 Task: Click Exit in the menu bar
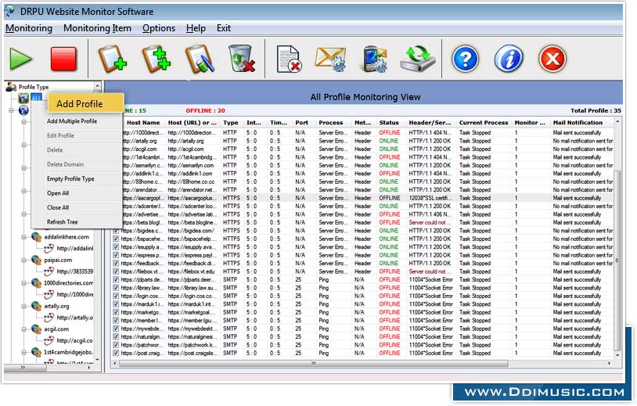224,28
